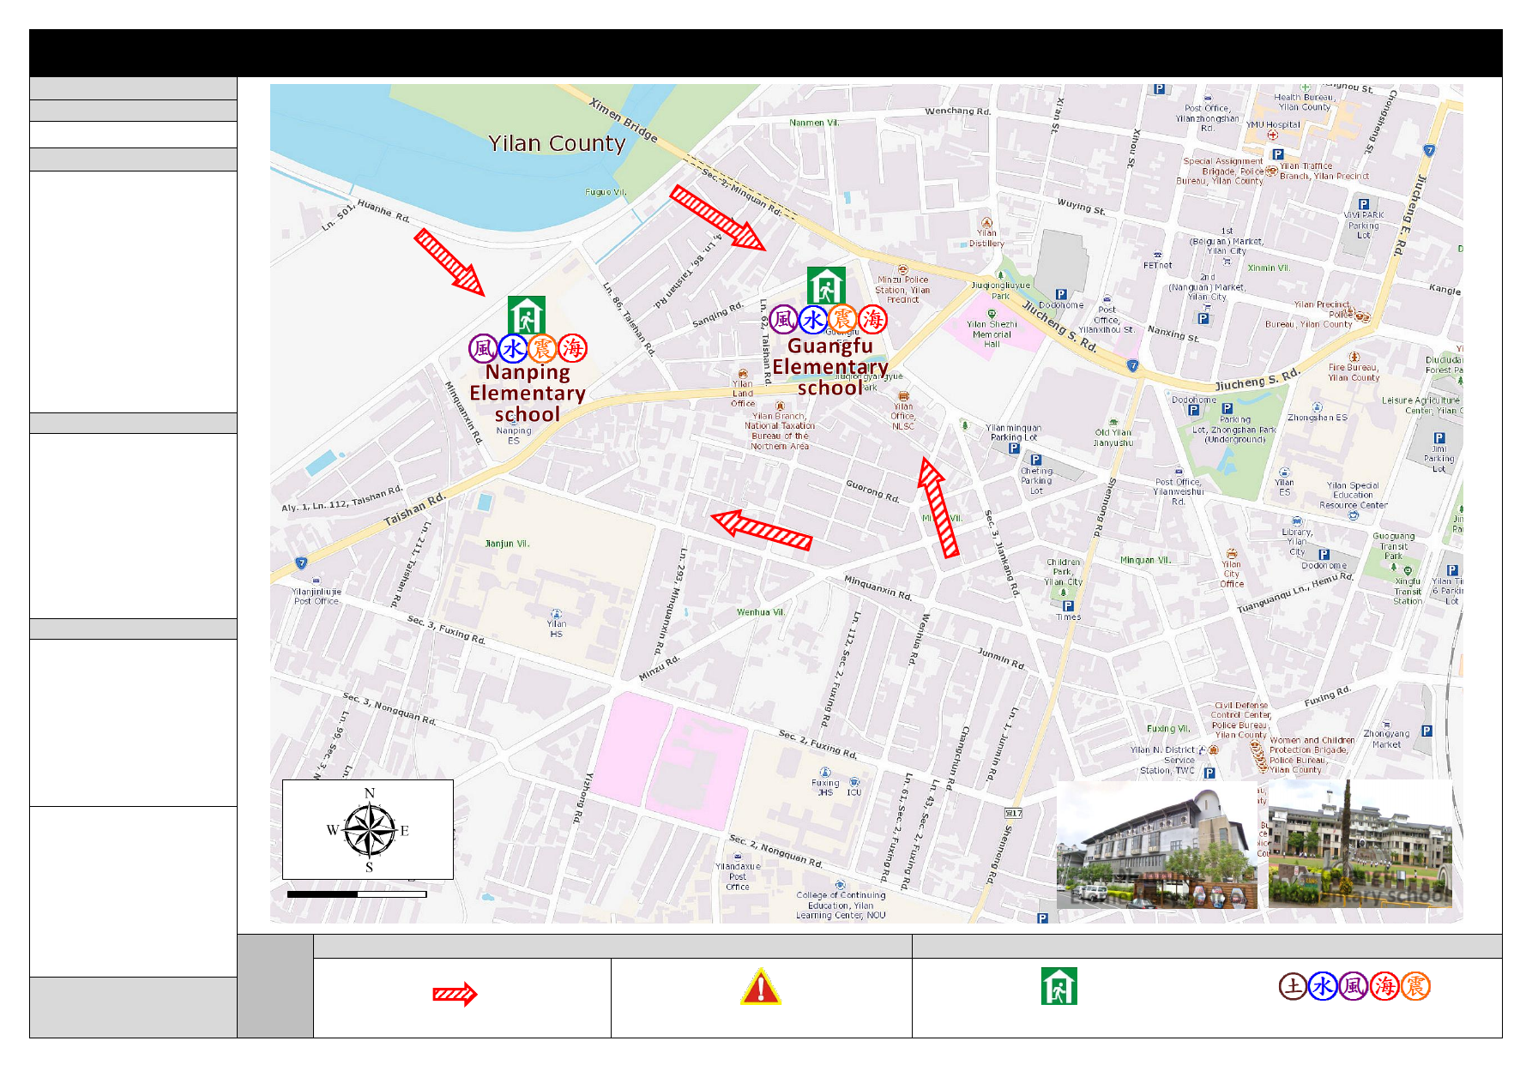Click the evacuation arrow near Huanhe Rd.

(449, 262)
